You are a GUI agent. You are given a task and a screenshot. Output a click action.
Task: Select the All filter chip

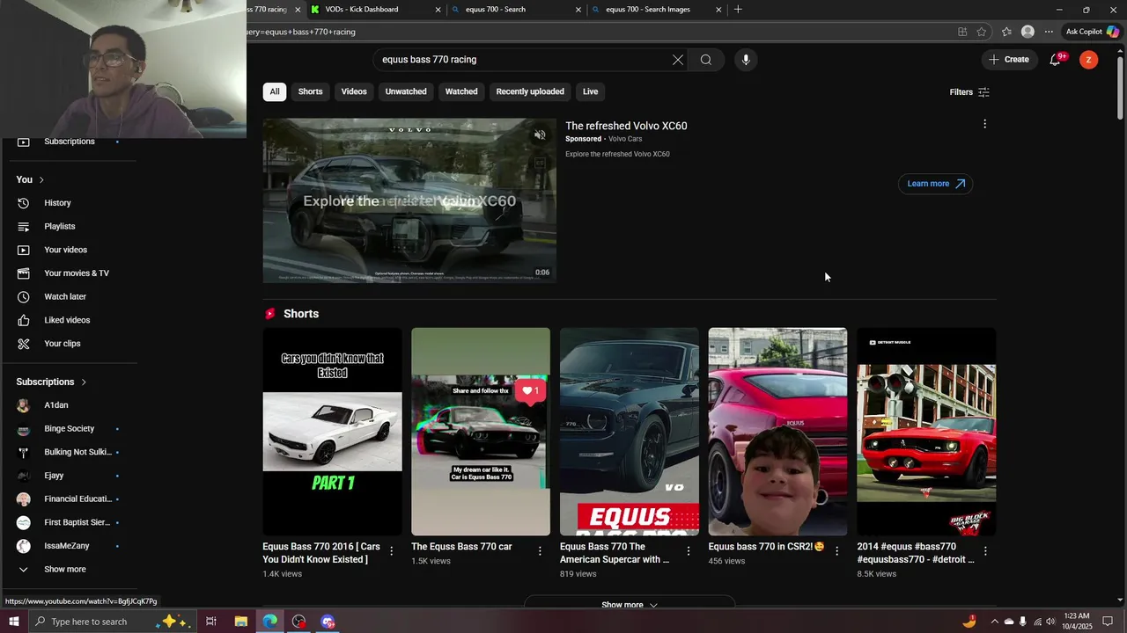275,91
